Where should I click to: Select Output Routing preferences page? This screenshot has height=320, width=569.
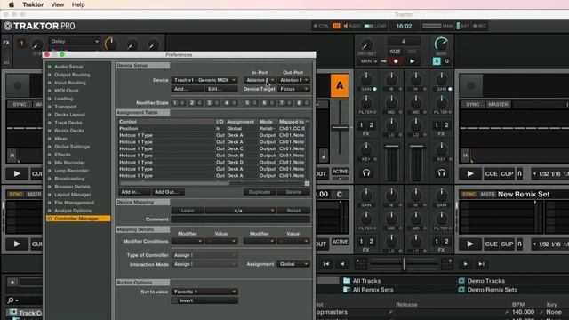72,75
